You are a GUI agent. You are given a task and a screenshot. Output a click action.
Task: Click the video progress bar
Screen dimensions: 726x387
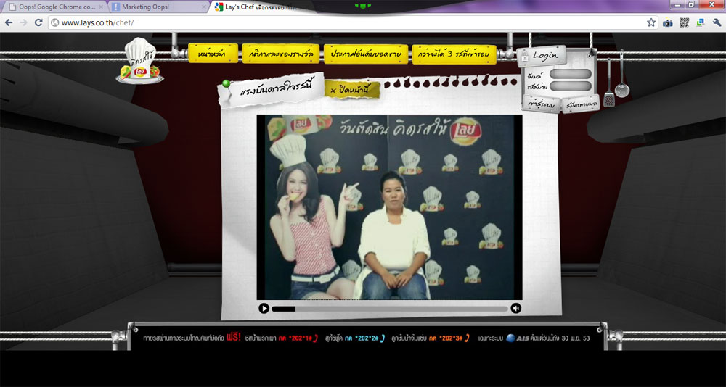pos(389,309)
